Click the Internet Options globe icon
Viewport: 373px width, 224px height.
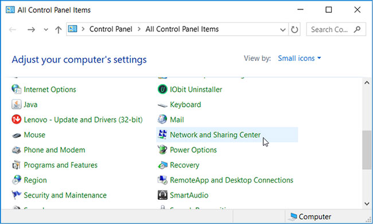[16, 89]
